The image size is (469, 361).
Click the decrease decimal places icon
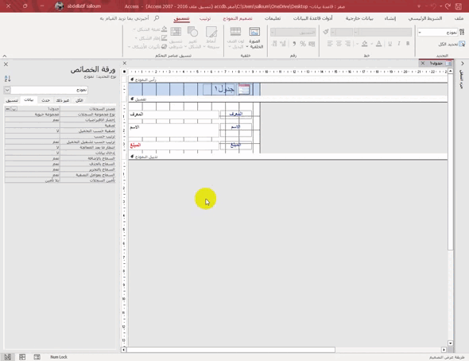274,44
